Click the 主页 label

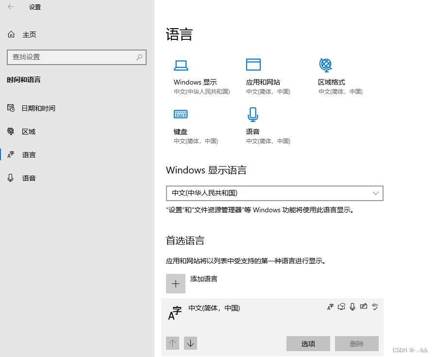(30, 34)
